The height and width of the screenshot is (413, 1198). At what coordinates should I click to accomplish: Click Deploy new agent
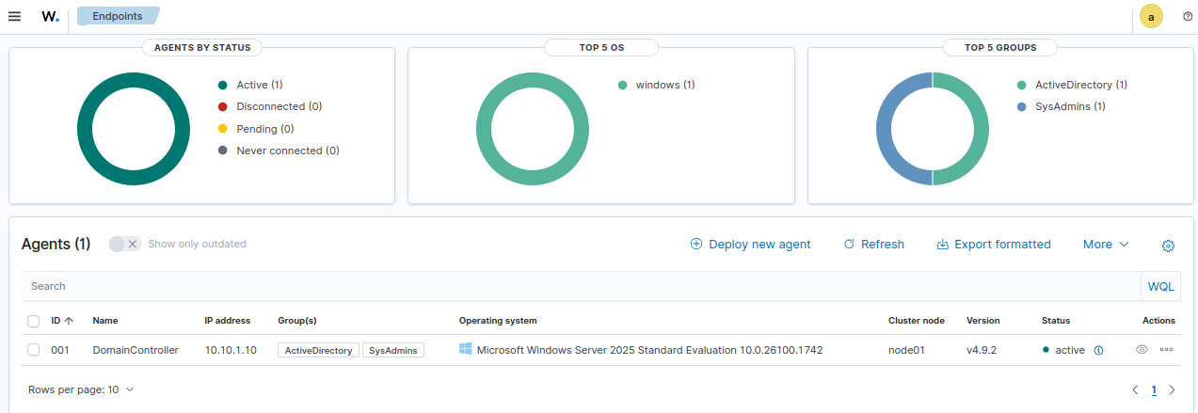point(750,244)
